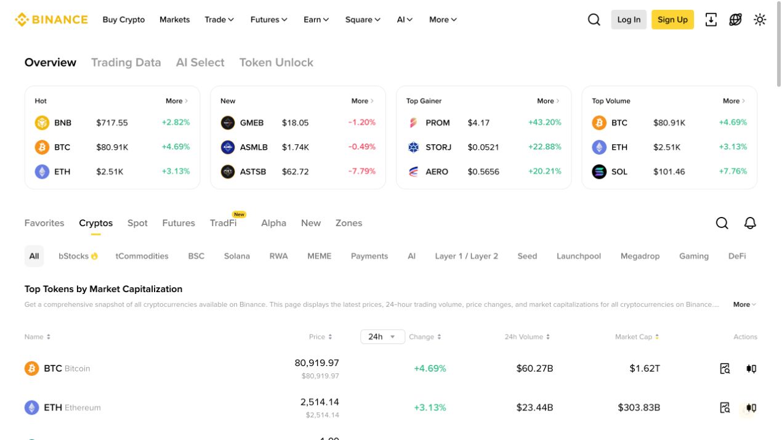
Task: Sort table by Market Cap column
Action: [637, 336]
